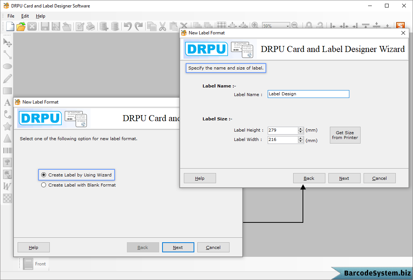The height and width of the screenshot is (280, 413).
Task: Click Next in the label size wizard
Action: click(x=344, y=178)
